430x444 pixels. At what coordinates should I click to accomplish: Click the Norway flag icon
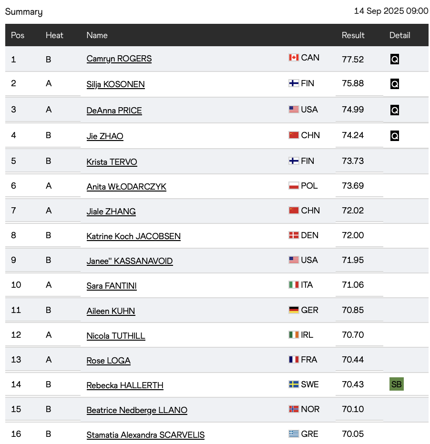tap(294, 409)
